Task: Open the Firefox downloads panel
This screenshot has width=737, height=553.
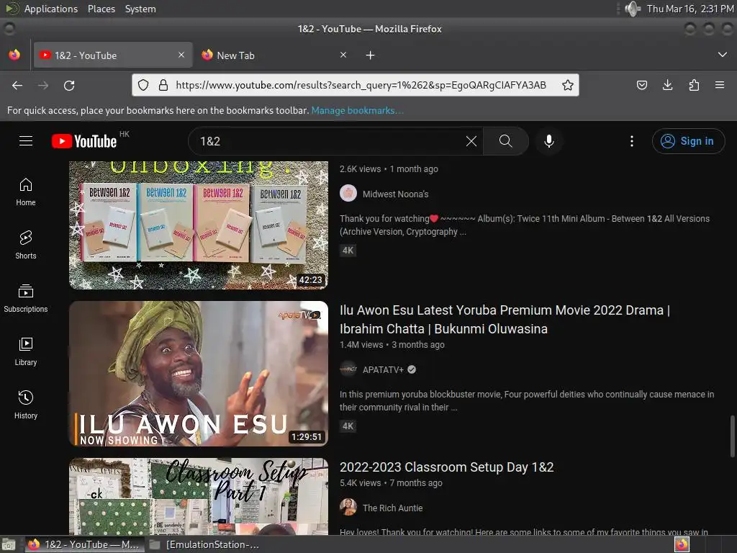Action: tap(667, 85)
